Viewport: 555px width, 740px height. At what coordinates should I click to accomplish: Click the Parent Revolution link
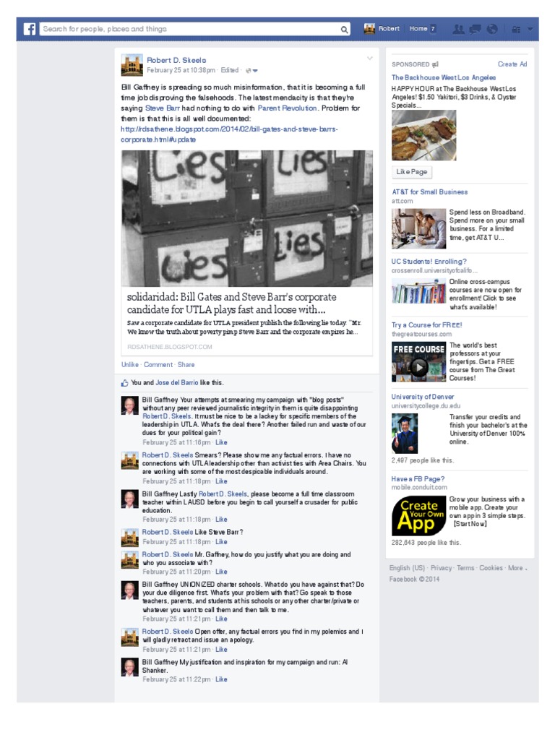tap(287, 108)
